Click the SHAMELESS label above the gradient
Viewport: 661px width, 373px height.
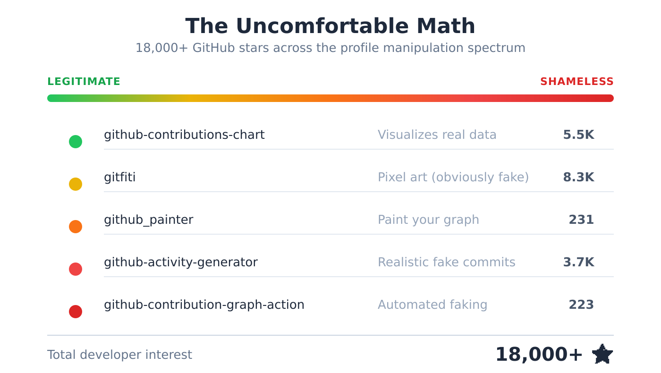(x=576, y=82)
